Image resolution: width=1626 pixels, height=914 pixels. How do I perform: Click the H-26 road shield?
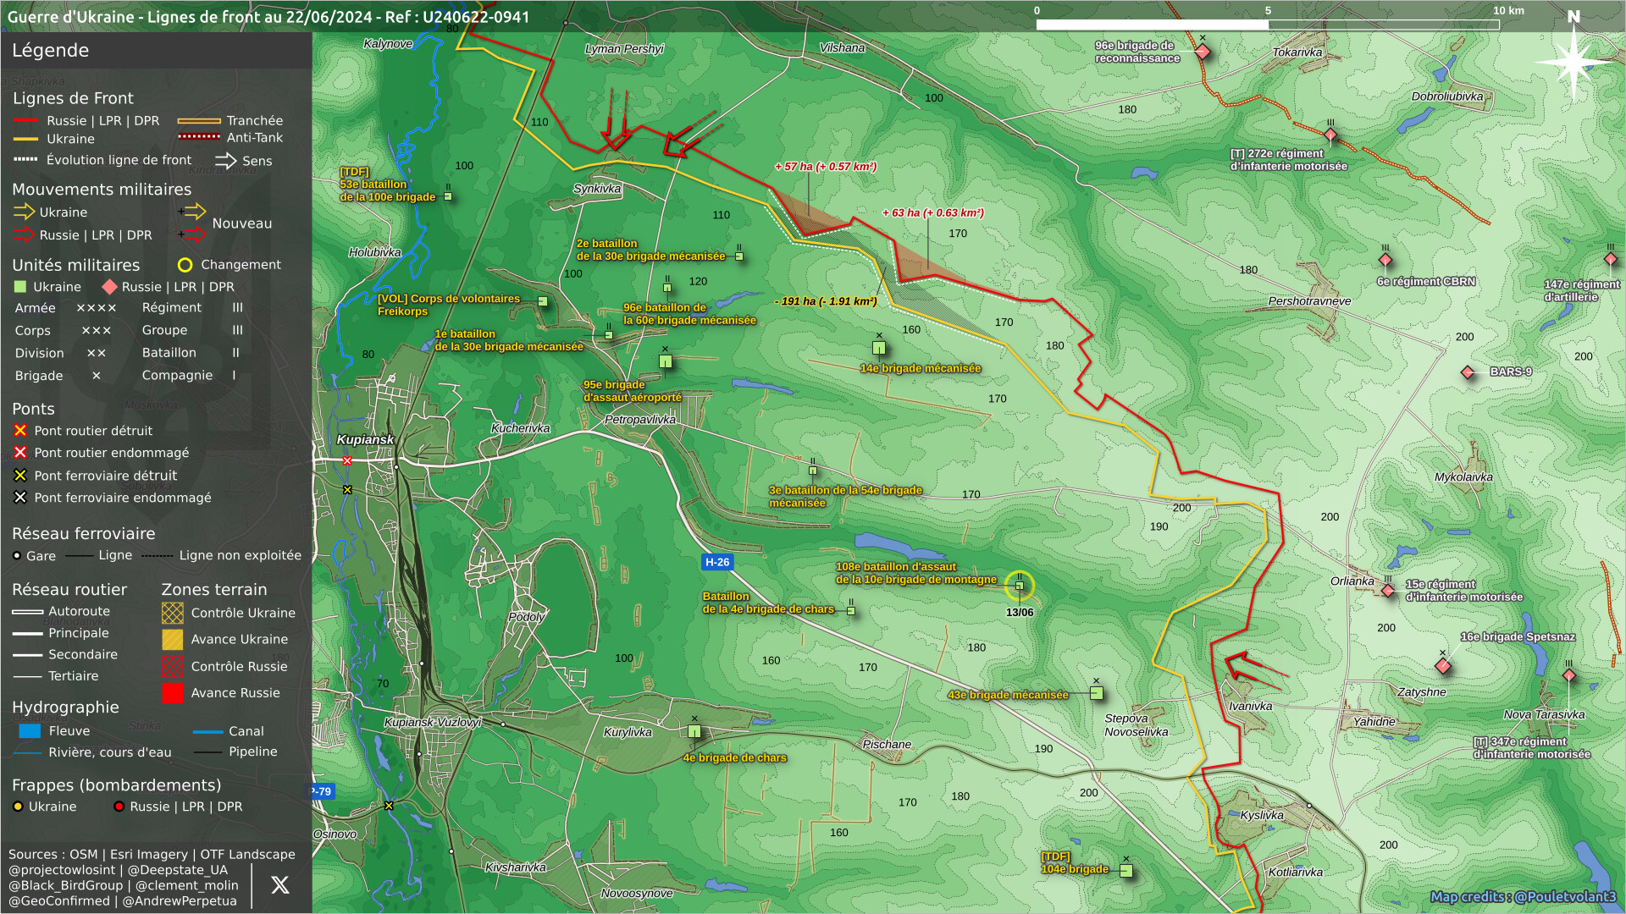(x=717, y=562)
